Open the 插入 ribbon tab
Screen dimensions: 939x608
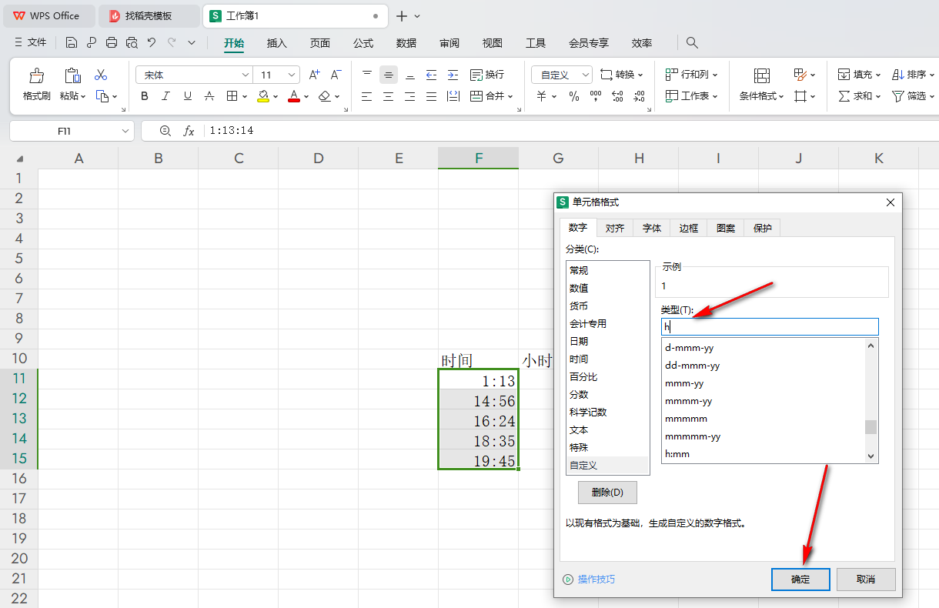[x=276, y=43]
